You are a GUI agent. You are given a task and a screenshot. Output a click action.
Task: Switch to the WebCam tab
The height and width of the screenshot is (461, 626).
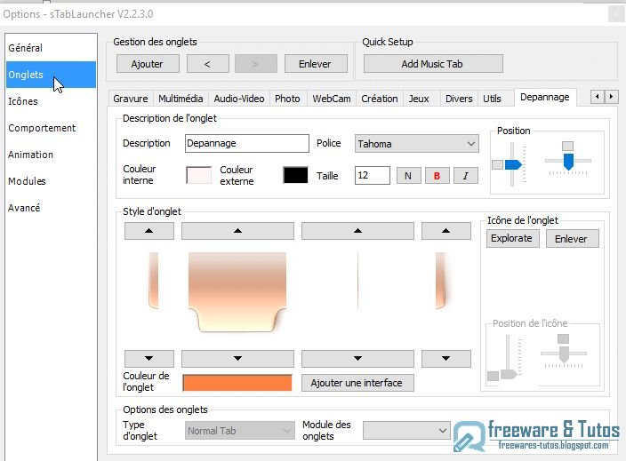coord(332,99)
